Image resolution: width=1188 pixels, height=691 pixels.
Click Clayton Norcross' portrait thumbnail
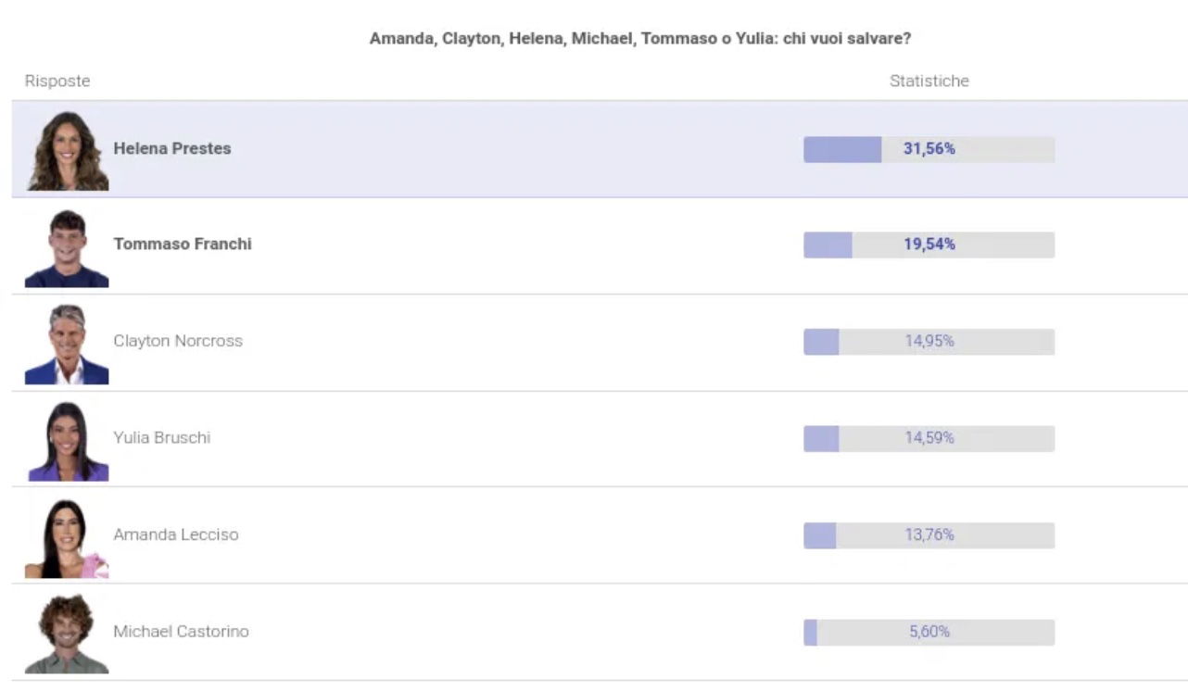pos(67,344)
